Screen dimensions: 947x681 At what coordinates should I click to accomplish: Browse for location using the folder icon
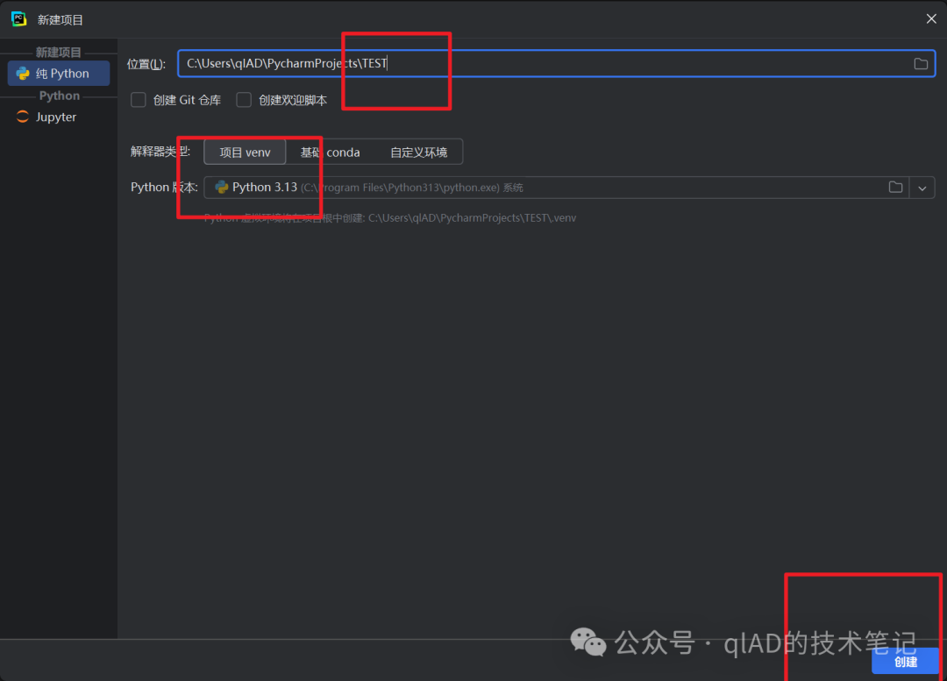pyautogui.click(x=921, y=63)
